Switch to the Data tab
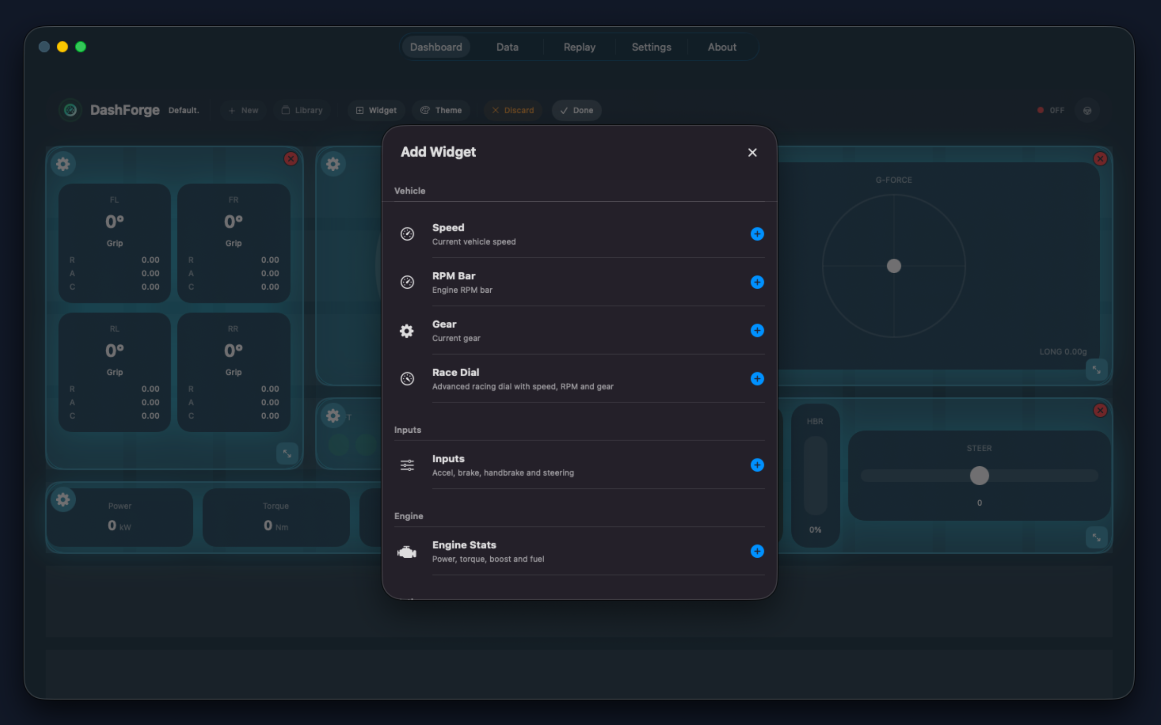The height and width of the screenshot is (725, 1161). (507, 47)
